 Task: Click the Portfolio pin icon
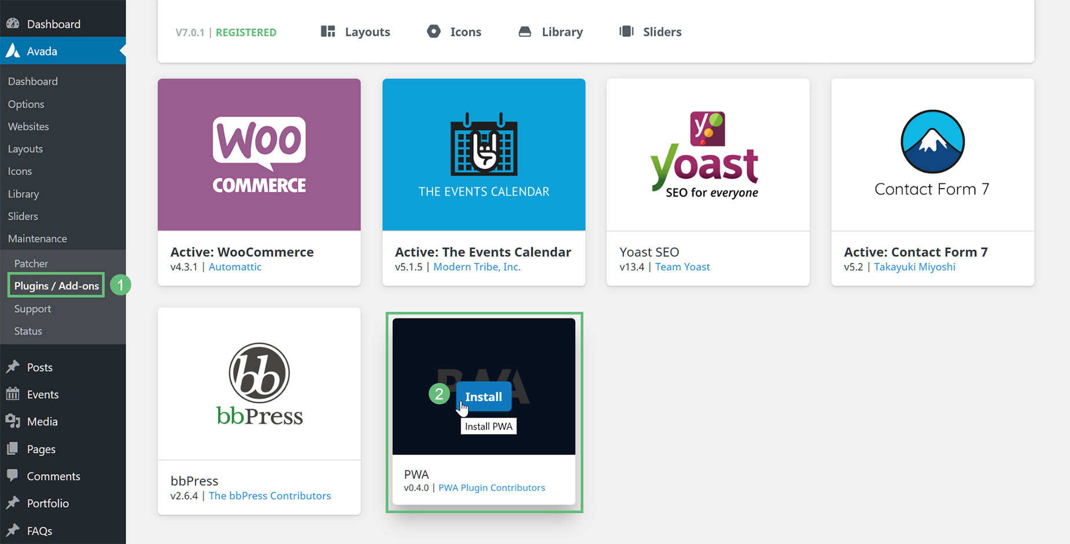point(13,503)
